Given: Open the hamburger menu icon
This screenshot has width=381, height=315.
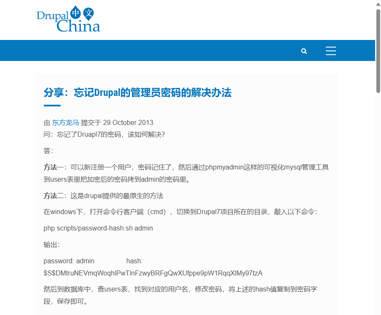Looking at the screenshot, I should click(x=331, y=51).
